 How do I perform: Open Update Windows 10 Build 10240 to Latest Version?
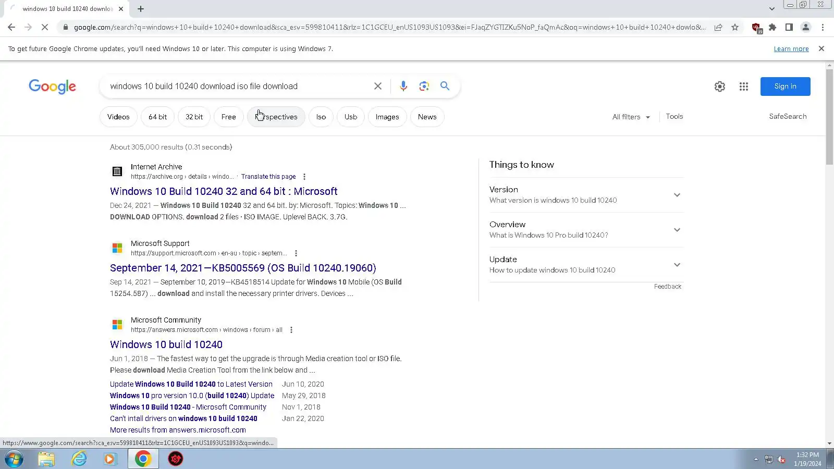(191, 384)
